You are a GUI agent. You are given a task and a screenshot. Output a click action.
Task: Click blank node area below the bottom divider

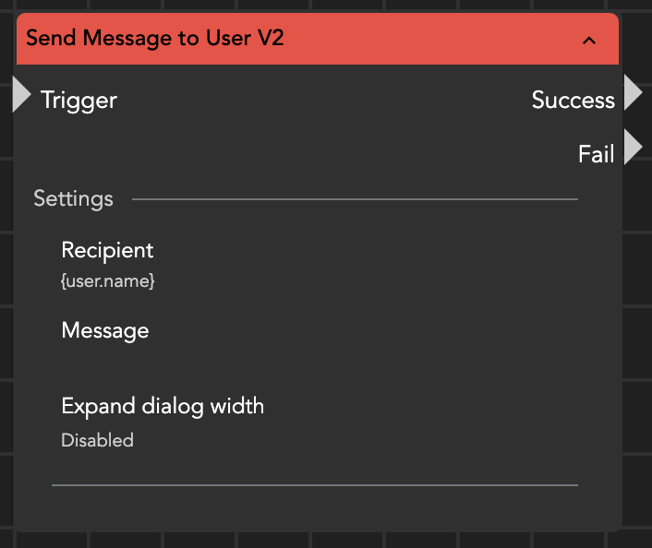[x=314, y=508]
